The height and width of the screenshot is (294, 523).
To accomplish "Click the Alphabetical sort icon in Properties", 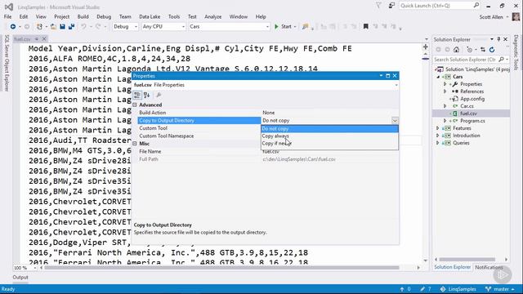I will point(147,96).
